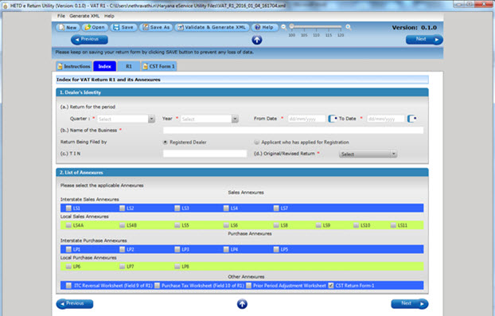Click the zoom level slider handle
The image size is (495, 316).
tap(292, 26)
